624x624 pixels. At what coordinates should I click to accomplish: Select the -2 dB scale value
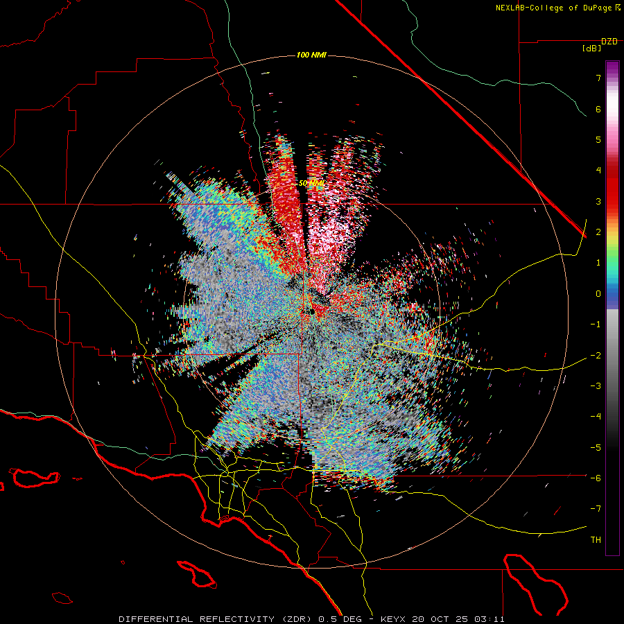pos(596,356)
